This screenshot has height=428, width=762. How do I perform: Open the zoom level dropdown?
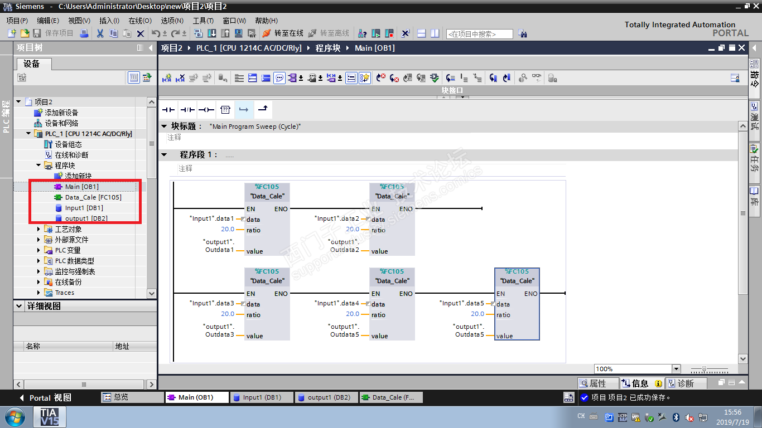[676, 369]
